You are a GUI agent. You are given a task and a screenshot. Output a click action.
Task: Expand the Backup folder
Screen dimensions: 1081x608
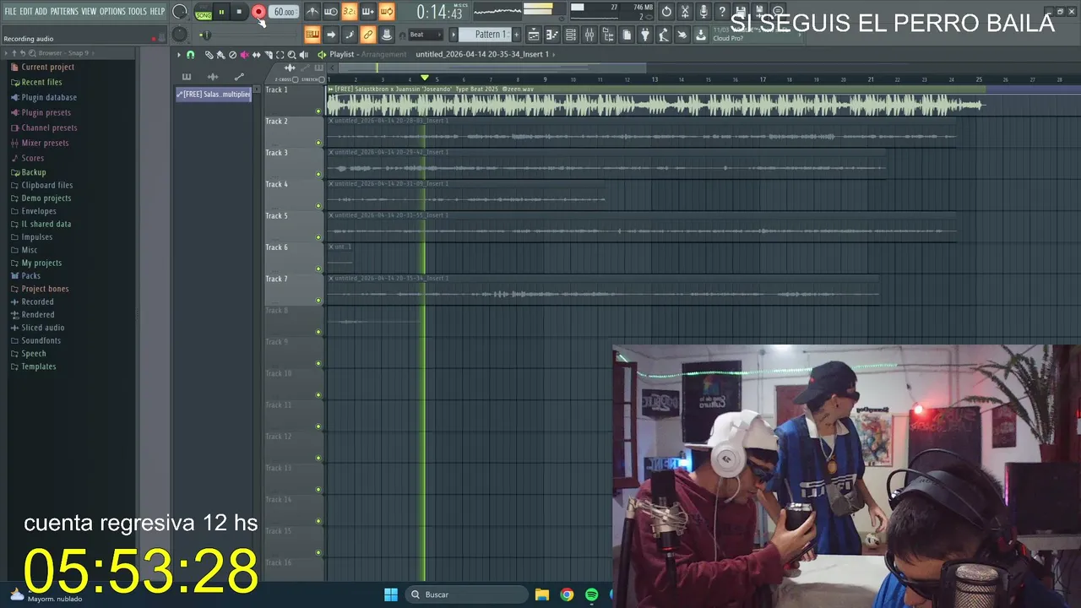29,172
